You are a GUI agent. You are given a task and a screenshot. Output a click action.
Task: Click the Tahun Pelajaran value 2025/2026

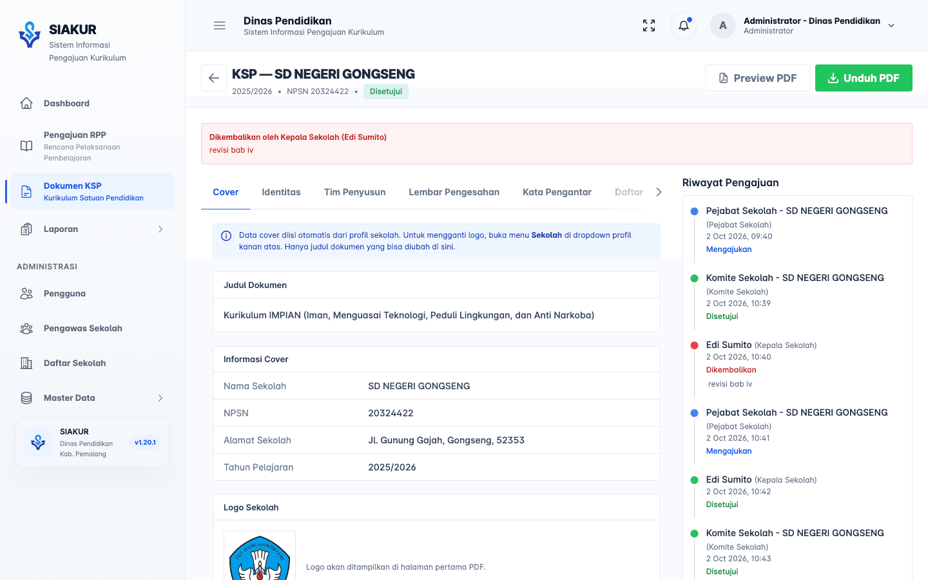click(392, 467)
